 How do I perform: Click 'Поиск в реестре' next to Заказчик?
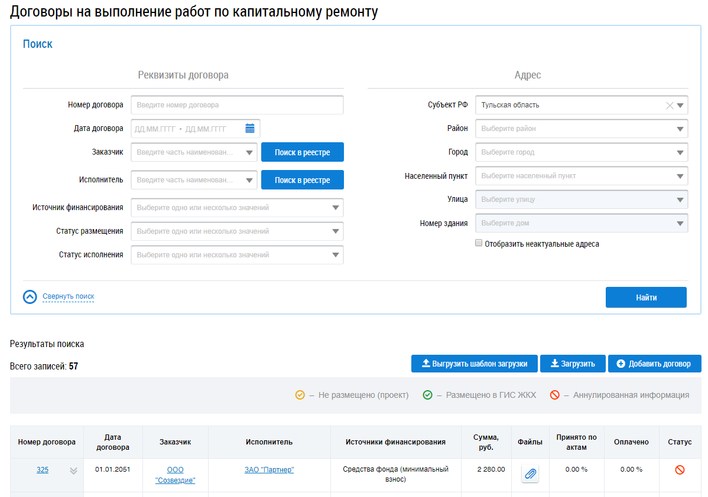click(x=303, y=152)
